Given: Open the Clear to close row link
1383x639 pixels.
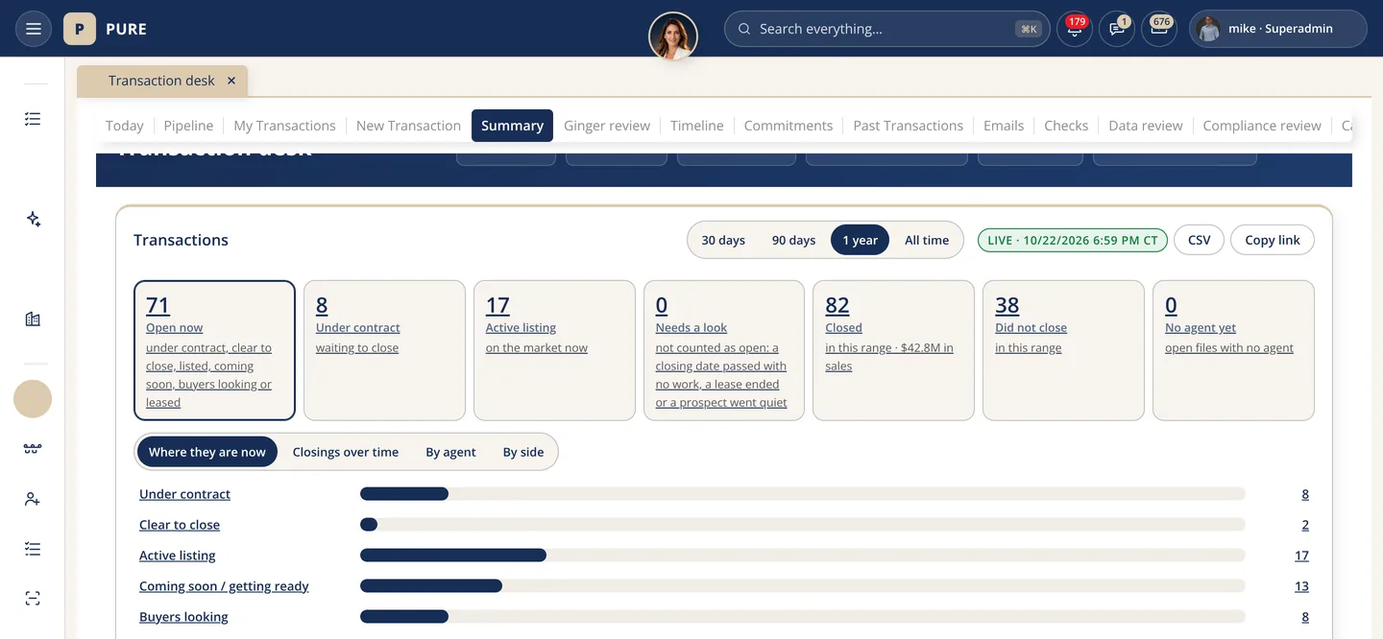Looking at the screenshot, I should tap(180, 525).
